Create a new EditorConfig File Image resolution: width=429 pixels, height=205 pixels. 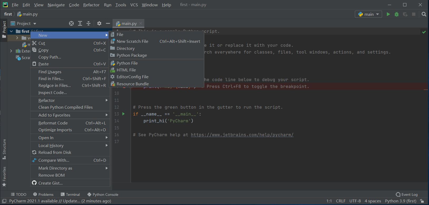point(156,77)
